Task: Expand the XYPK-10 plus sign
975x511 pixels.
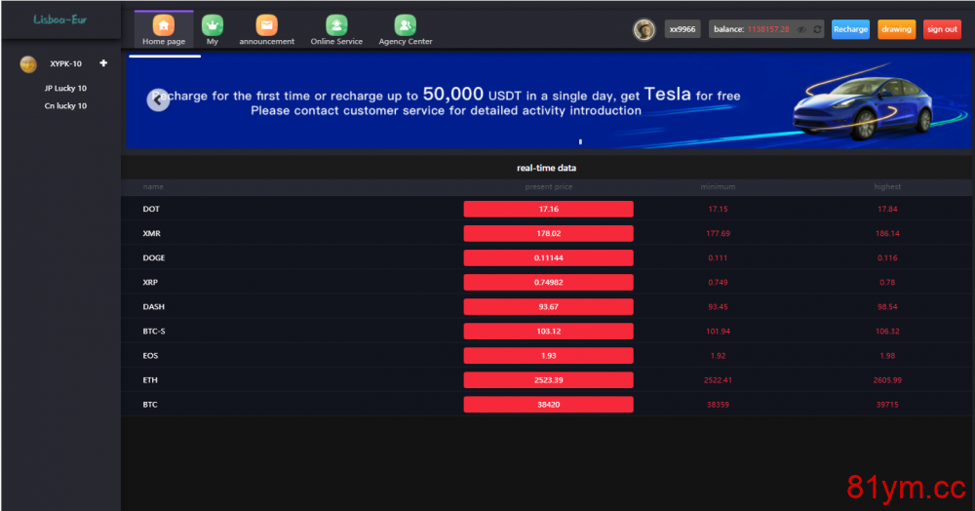Action: pyautogui.click(x=103, y=63)
